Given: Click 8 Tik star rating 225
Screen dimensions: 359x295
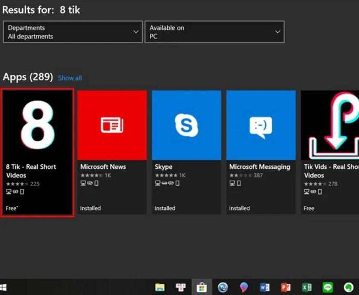Looking at the screenshot, I should (x=23, y=184).
